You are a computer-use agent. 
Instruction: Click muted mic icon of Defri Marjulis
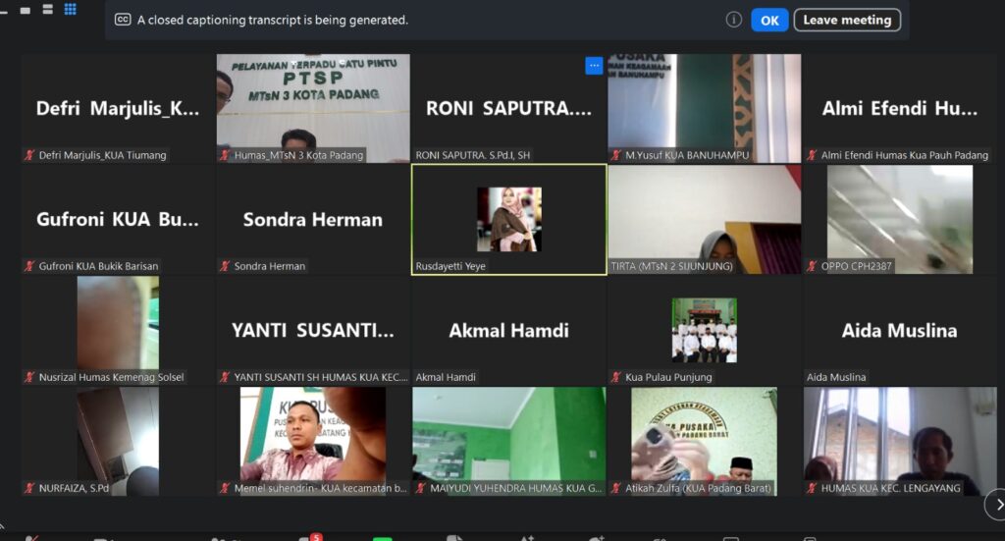[30, 155]
